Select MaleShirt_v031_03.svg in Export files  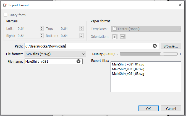click(128, 74)
